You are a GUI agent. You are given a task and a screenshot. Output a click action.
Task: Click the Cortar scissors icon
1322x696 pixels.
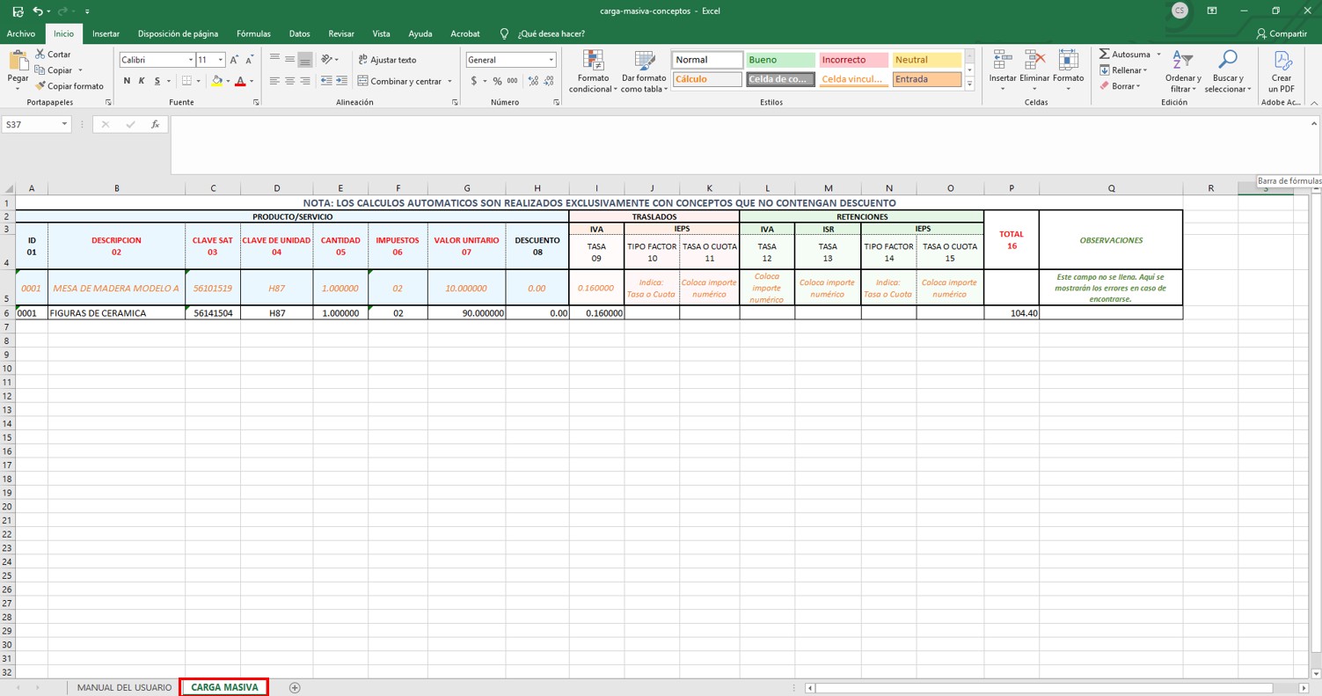tap(40, 55)
